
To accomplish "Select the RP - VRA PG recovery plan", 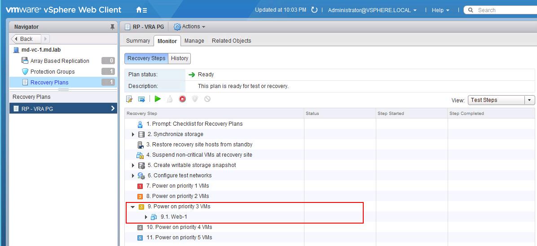I will (63, 109).
